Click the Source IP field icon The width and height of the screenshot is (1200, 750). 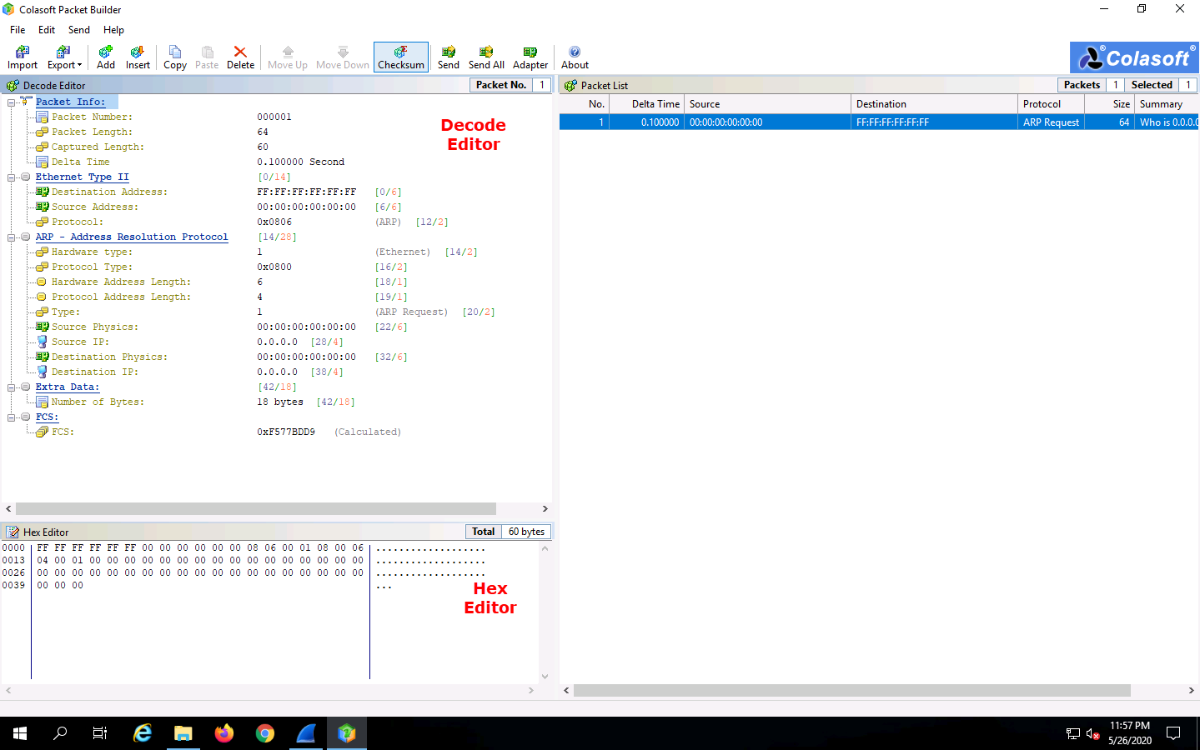43,342
